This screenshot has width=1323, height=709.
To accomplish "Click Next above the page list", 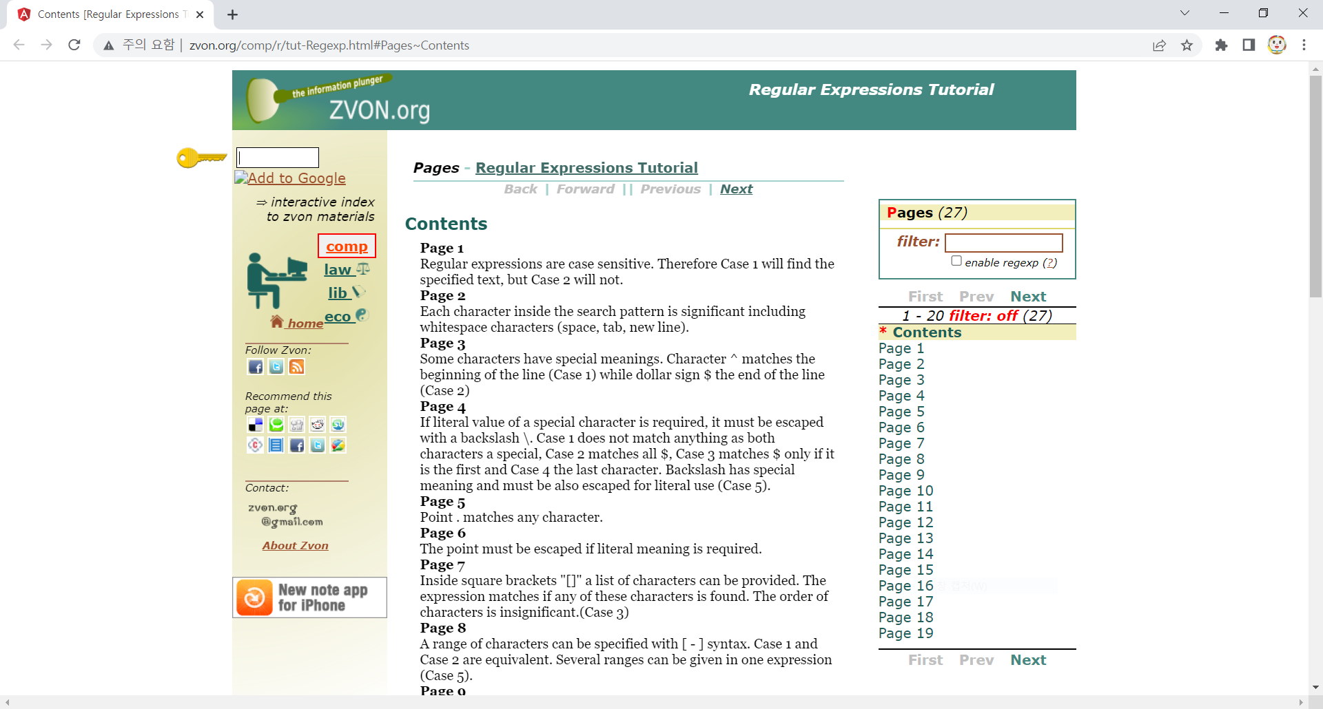I will tap(1028, 297).
